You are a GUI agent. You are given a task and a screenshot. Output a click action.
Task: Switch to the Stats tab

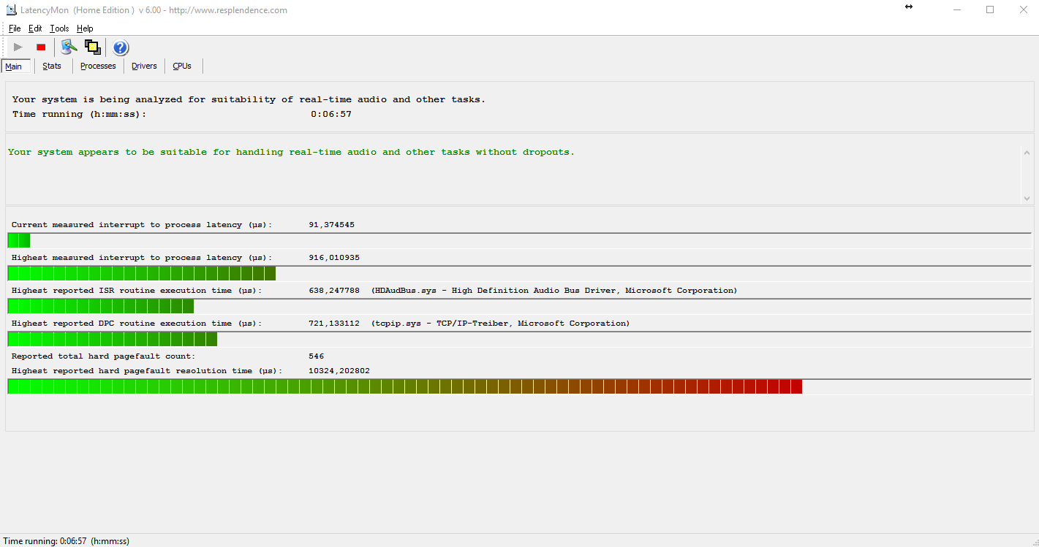coord(52,66)
